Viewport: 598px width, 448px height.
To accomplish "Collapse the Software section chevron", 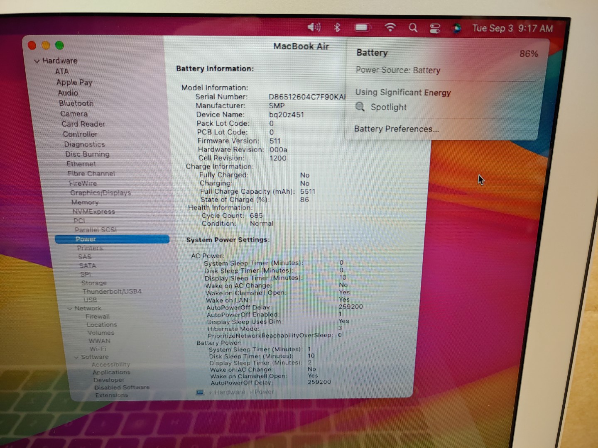I will point(76,357).
